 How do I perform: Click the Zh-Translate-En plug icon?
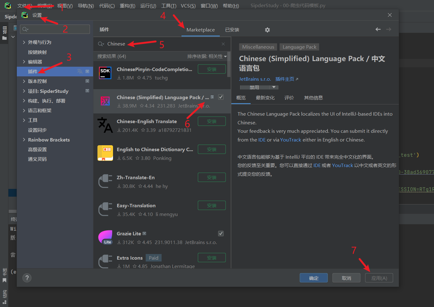click(105, 181)
